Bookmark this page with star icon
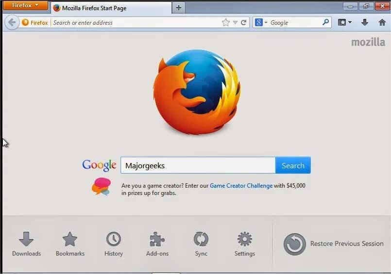Image resolution: width=391 pixels, height=274 pixels. [226, 23]
